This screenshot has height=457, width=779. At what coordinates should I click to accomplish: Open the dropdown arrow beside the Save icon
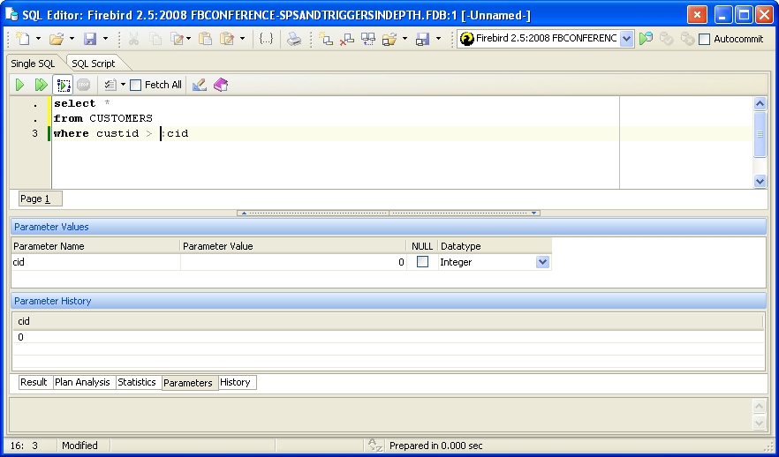click(105, 39)
